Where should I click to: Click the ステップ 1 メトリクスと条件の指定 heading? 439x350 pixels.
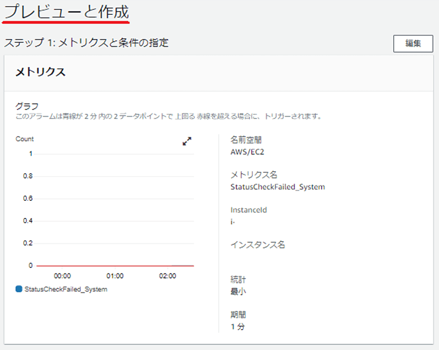[86, 43]
